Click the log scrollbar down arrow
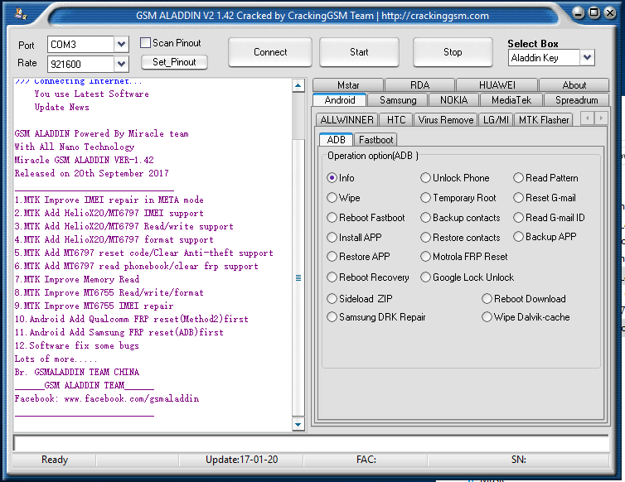This screenshot has width=625, height=482. (298, 424)
